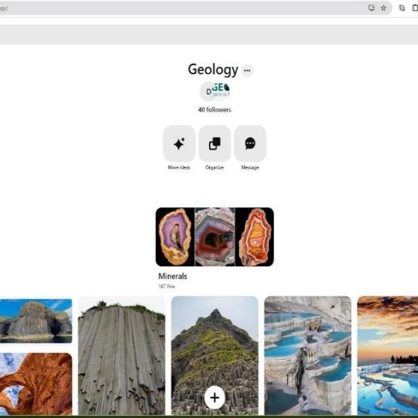Open the sea cave island pin
The image size is (418, 418).
[x=36, y=320]
